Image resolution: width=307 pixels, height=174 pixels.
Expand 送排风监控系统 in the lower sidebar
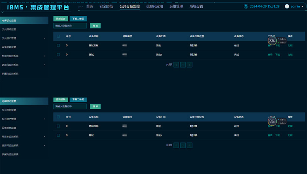(x=45, y=146)
